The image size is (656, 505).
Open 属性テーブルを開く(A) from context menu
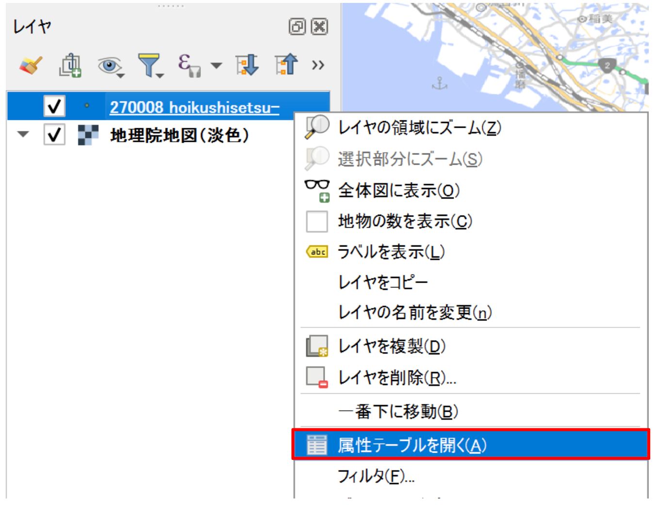pyautogui.click(x=471, y=444)
